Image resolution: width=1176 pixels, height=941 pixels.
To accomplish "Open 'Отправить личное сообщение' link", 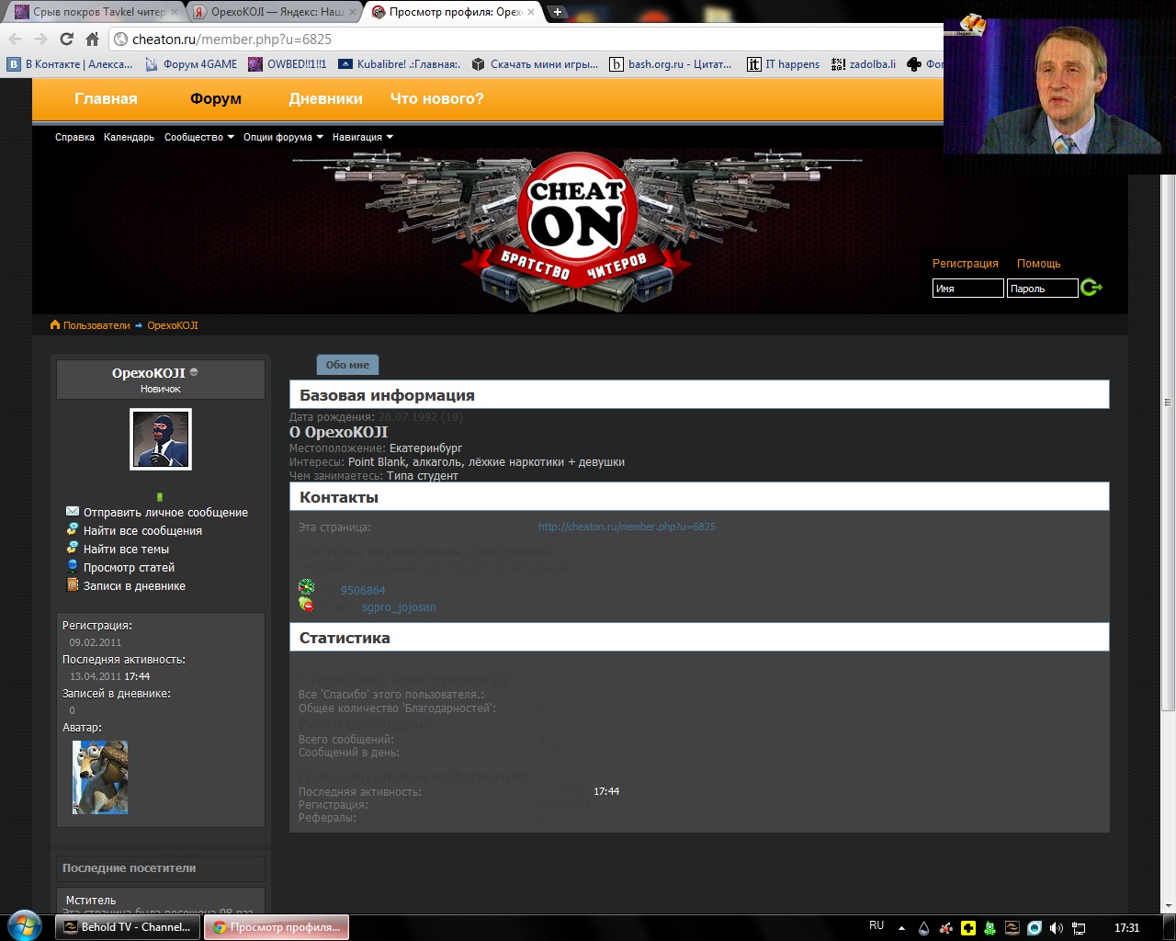I will [165, 513].
